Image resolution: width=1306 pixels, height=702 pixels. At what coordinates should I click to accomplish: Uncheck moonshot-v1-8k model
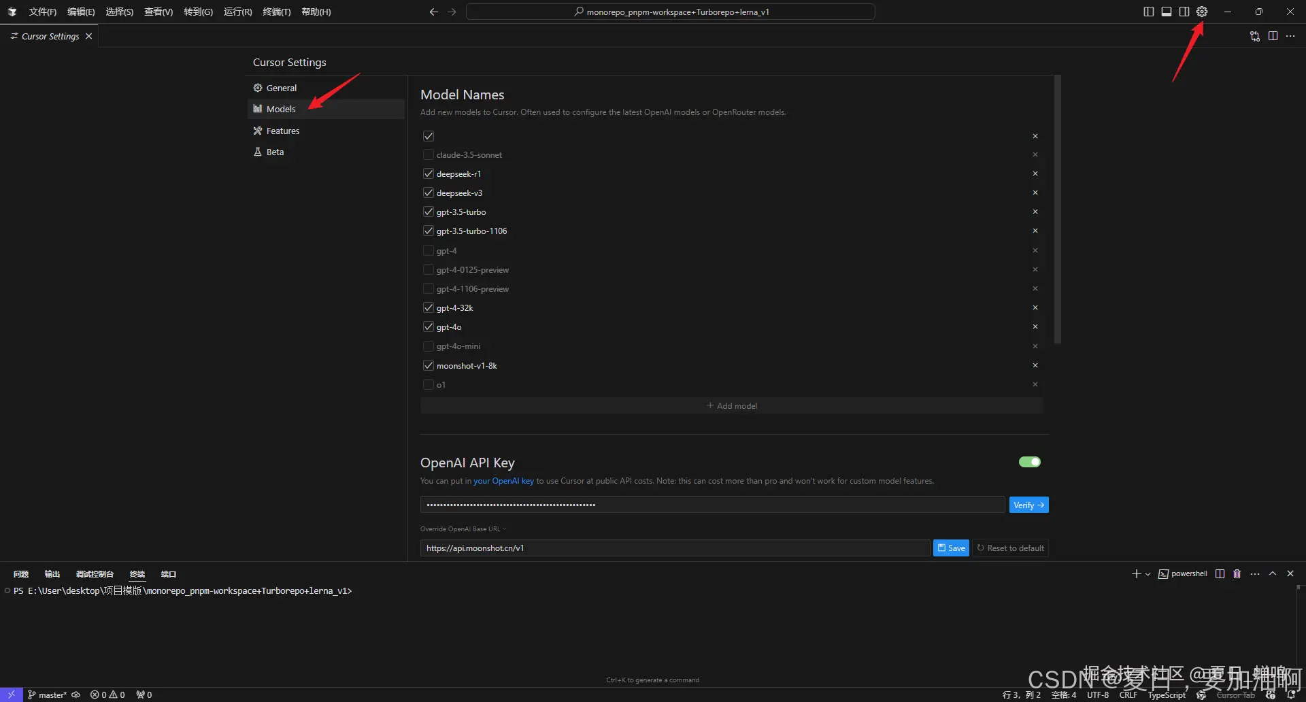click(x=429, y=365)
